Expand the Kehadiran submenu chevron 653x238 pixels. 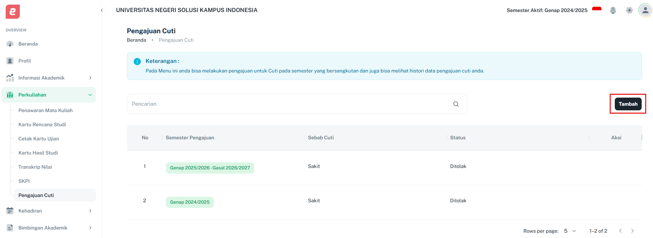[x=90, y=211]
